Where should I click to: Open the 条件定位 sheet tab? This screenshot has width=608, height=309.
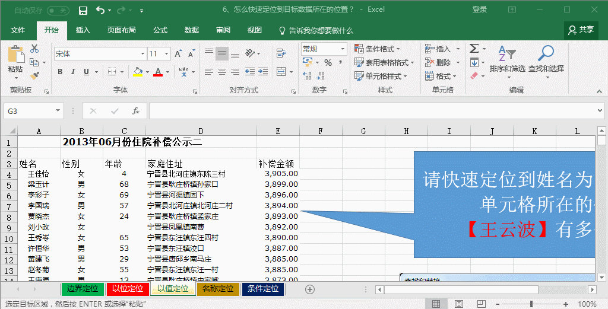(263, 289)
